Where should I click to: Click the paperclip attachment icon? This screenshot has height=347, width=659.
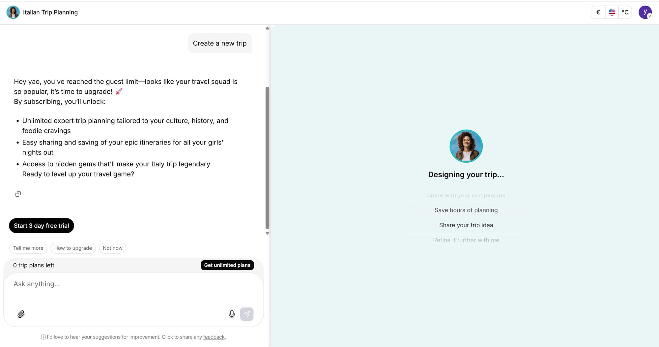21,314
